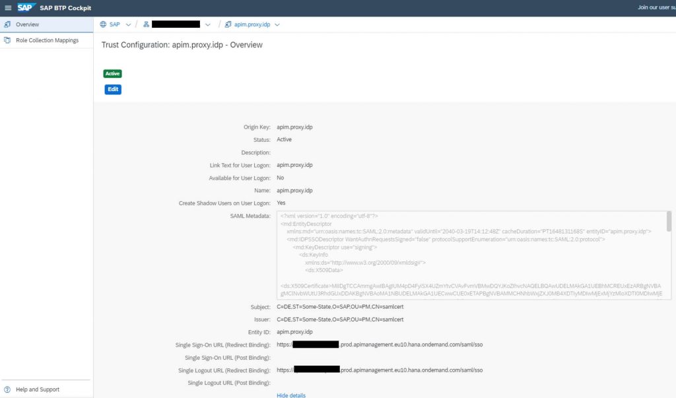
Task: Click the Create Shadow Users value Yes
Action: [281, 203]
